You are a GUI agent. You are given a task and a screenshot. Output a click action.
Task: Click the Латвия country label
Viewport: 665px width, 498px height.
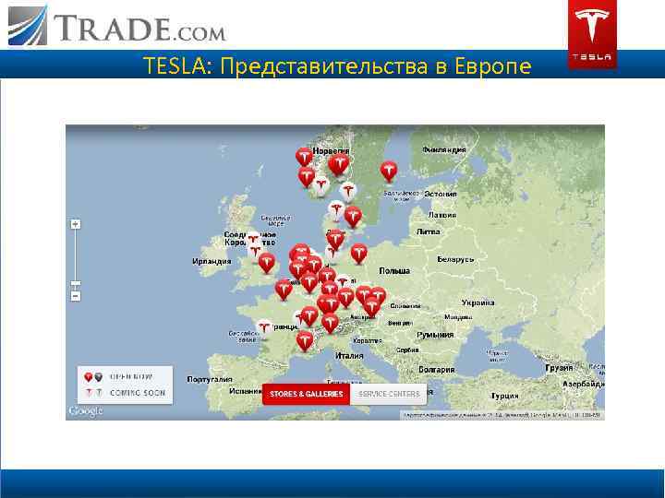[x=441, y=215]
